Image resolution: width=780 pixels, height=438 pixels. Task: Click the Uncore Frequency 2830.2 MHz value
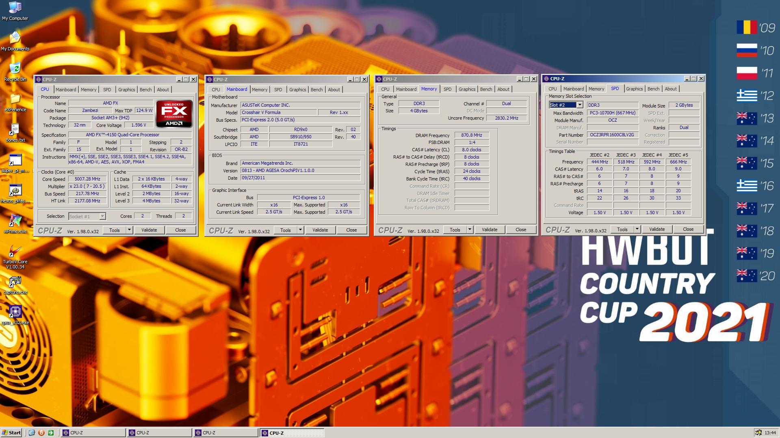(507, 118)
